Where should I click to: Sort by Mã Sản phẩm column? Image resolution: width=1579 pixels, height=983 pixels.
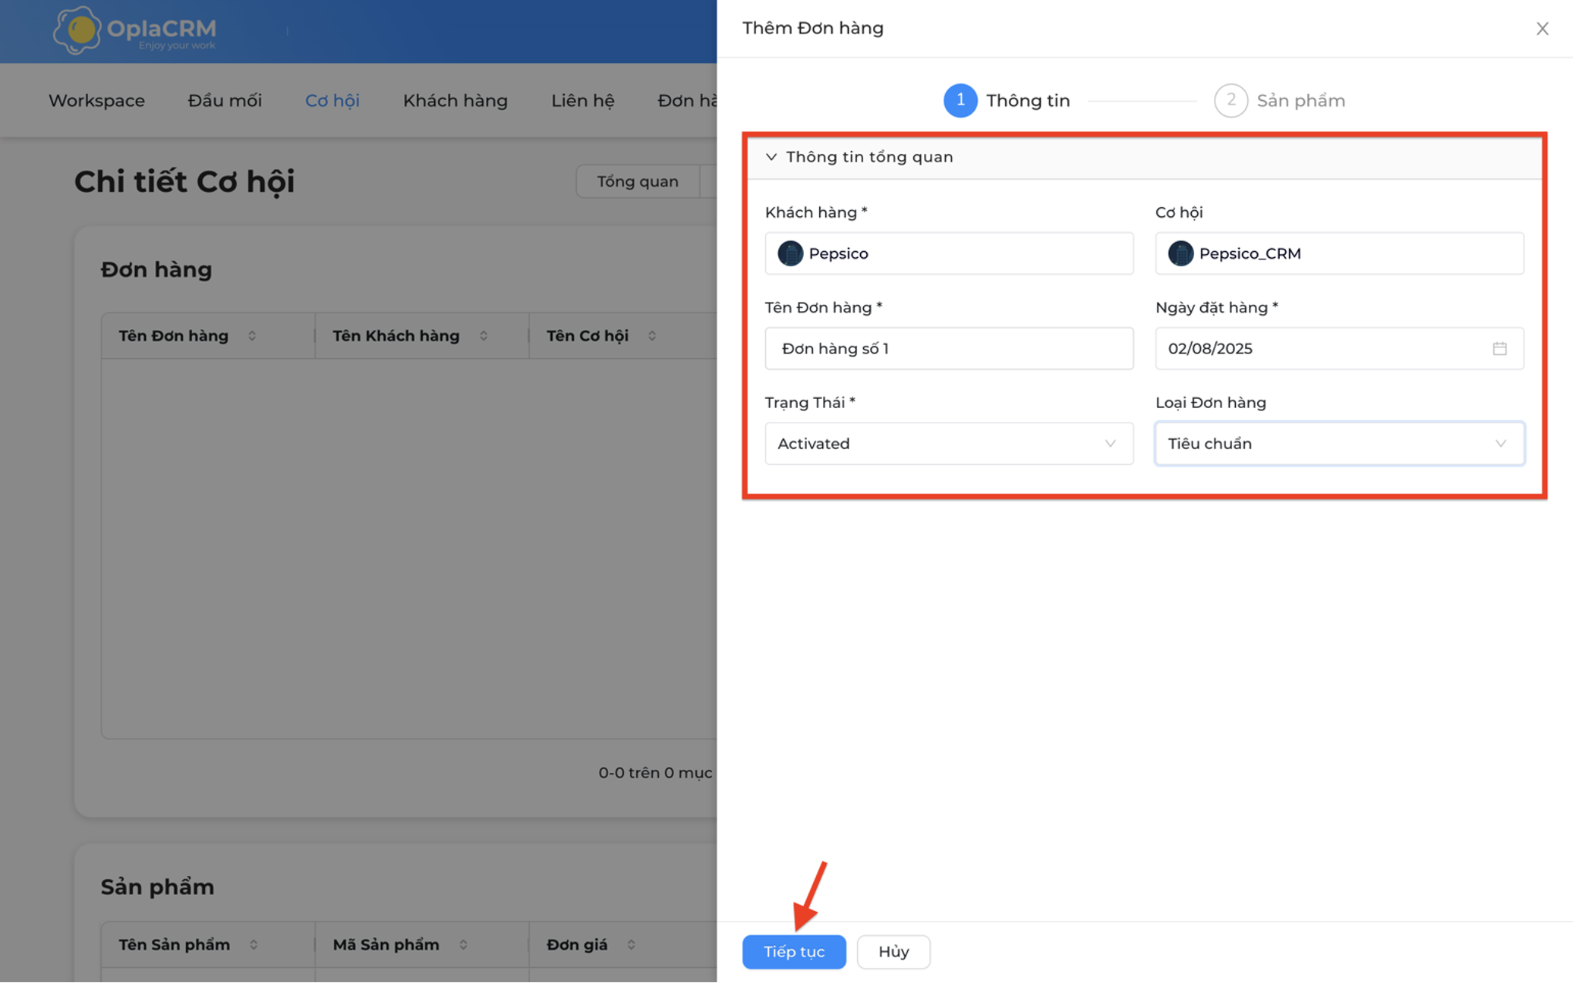463,945
